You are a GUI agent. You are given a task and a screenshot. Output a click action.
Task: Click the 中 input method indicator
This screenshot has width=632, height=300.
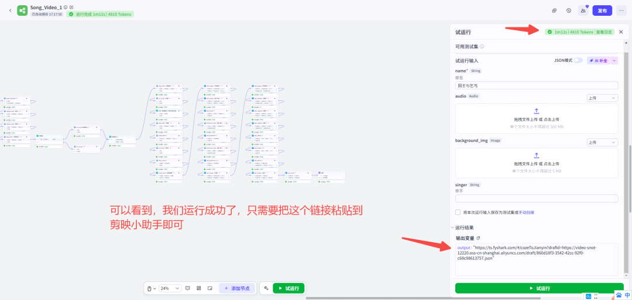[x=627, y=295]
